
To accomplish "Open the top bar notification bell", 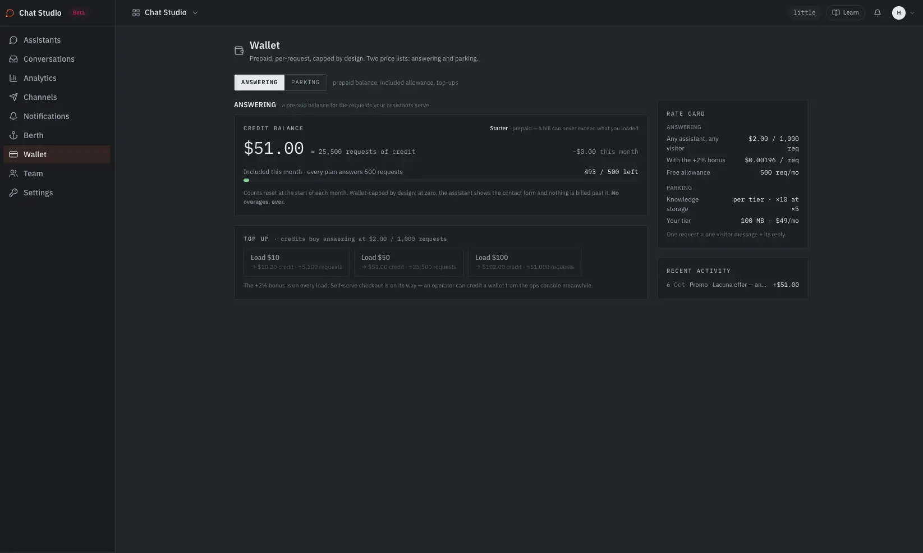I will coord(878,12).
